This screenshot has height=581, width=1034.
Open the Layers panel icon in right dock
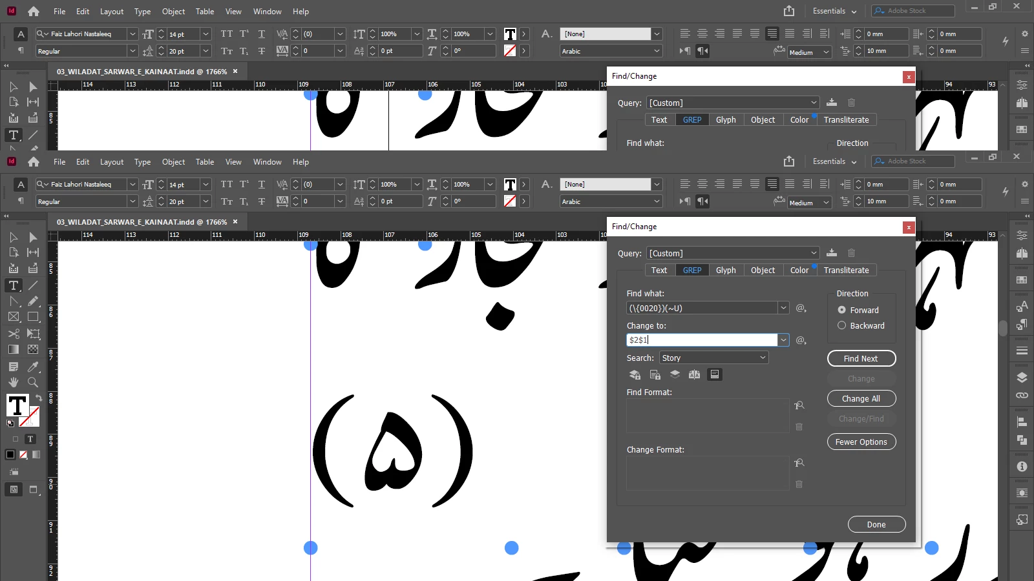(1022, 378)
